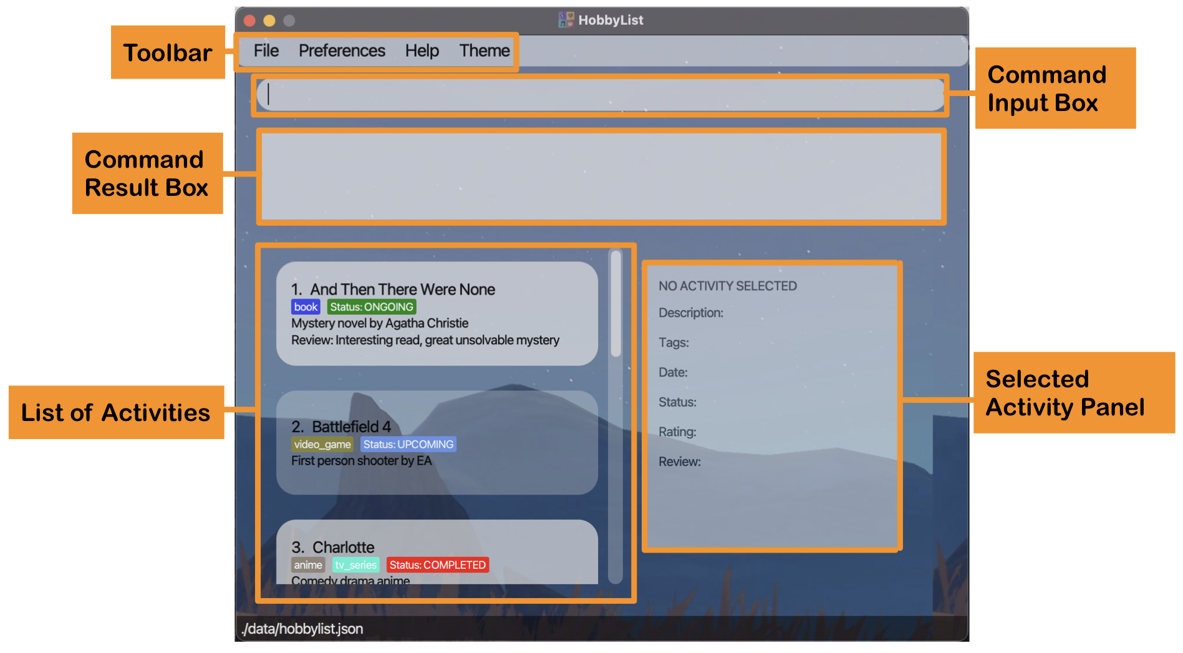This screenshot has height=653, width=1183.
Task: Click the Review: Interesting read text line
Action: point(425,340)
